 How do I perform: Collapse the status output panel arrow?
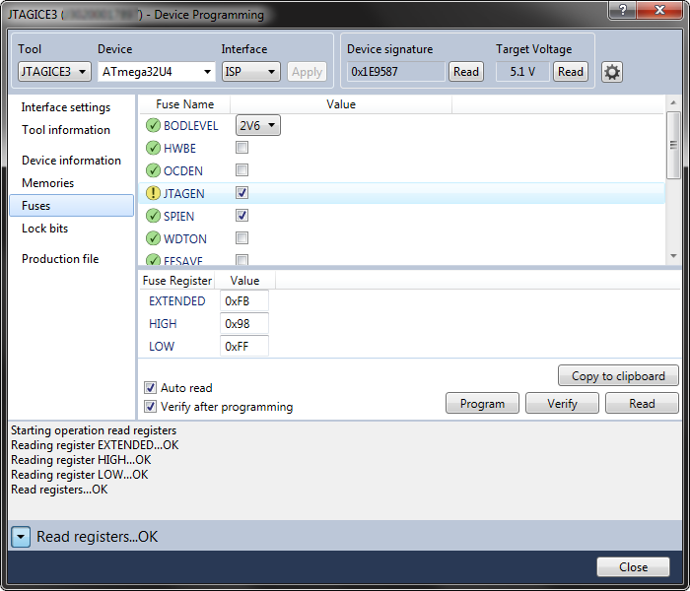point(21,537)
